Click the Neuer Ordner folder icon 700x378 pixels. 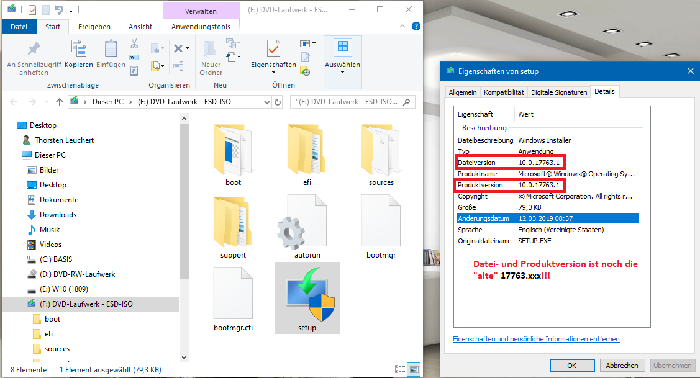pos(210,48)
